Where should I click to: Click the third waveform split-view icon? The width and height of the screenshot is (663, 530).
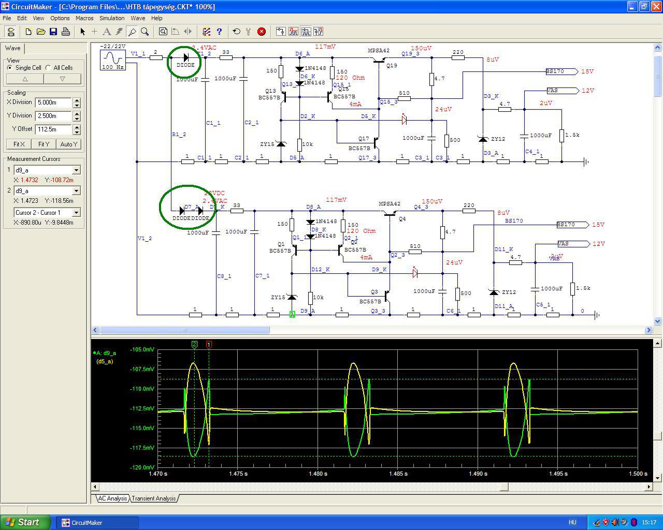pos(306,32)
